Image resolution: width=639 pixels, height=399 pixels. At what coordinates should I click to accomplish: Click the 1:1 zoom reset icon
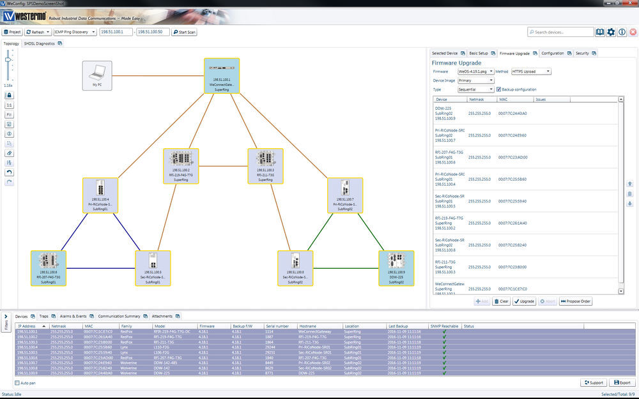click(x=8, y=106)
